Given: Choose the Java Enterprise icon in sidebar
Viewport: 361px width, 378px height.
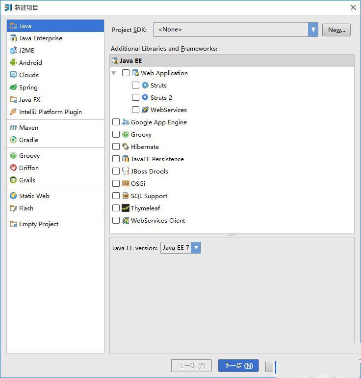Looking at the screenshot, I should click(x=13, y=38).
